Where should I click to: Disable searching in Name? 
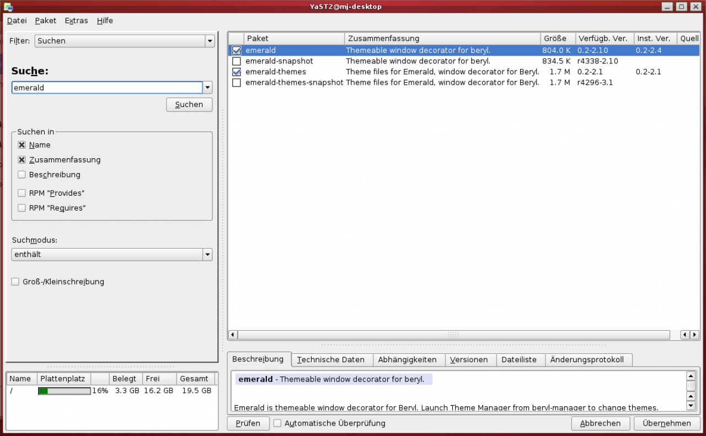point(22,145)
